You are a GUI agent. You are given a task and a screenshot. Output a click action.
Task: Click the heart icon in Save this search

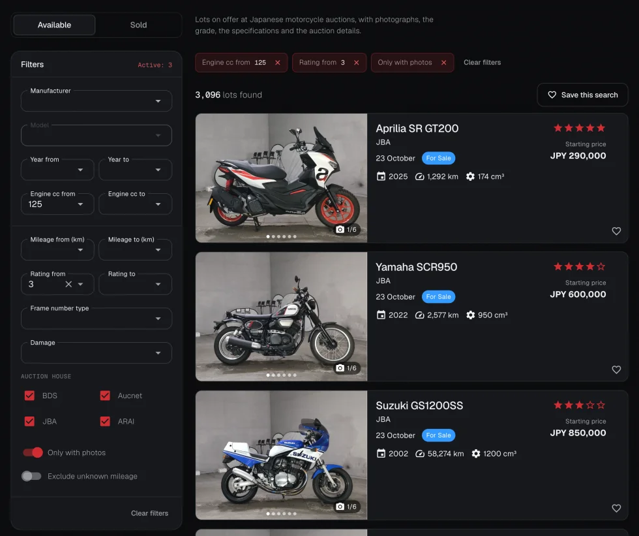click(552, 95)
